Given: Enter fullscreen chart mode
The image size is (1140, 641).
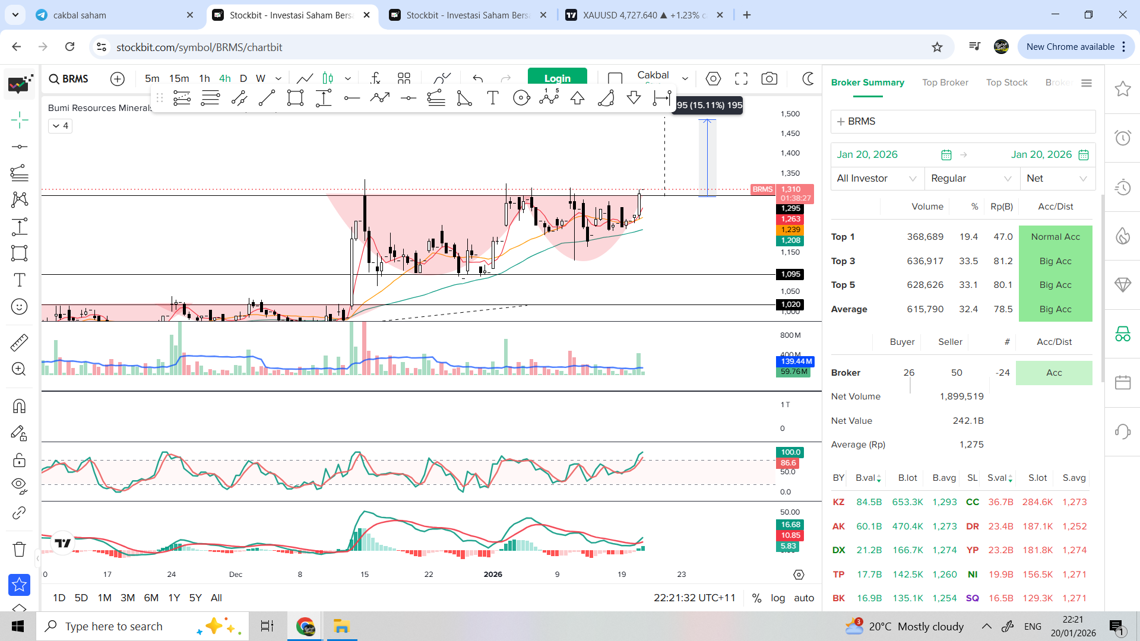Looking at the screenshot, I should (x=741, y=78).
